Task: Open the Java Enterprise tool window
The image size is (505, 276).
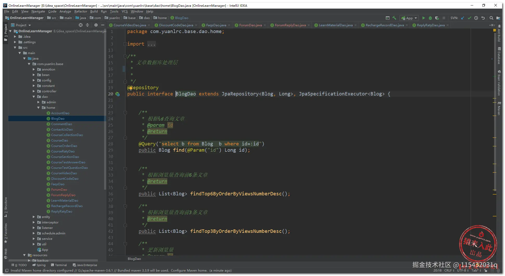Action: click(x=85, y=265)
